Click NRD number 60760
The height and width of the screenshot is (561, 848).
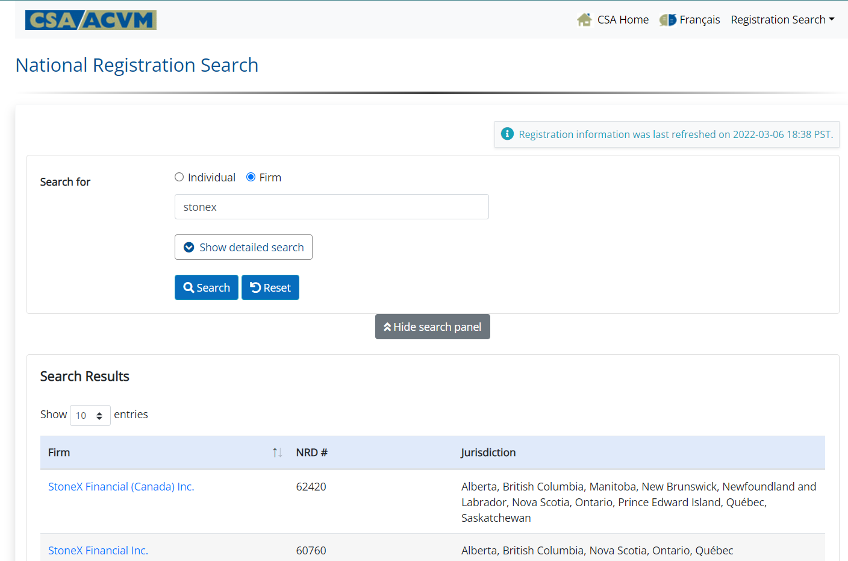click(311, 551)
